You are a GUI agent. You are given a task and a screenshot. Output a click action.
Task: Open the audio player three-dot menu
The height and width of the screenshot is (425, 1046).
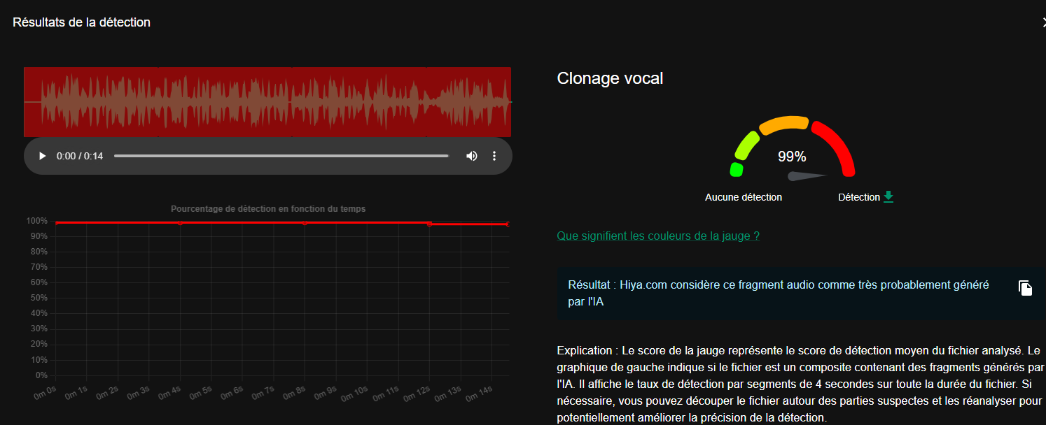[x=494, y=156]
